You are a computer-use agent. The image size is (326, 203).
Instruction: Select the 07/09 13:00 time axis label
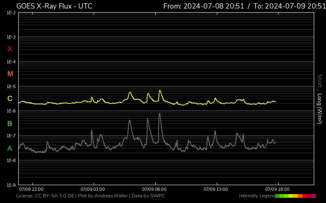216,189
